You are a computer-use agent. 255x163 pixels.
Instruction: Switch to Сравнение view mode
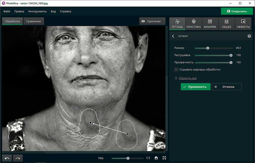[34, 21]
